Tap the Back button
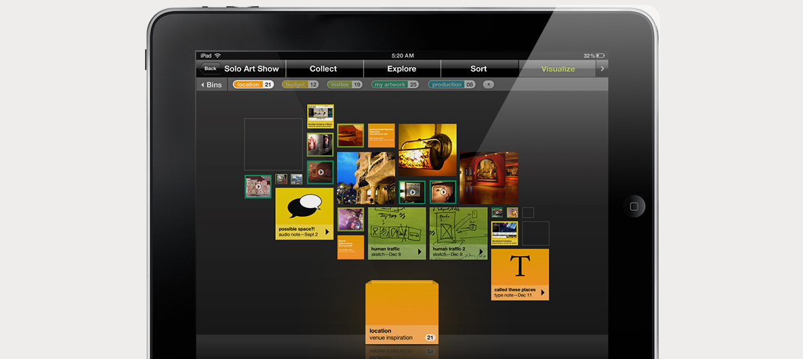Screen dimensions: 803x359 [x=210, y=68]
